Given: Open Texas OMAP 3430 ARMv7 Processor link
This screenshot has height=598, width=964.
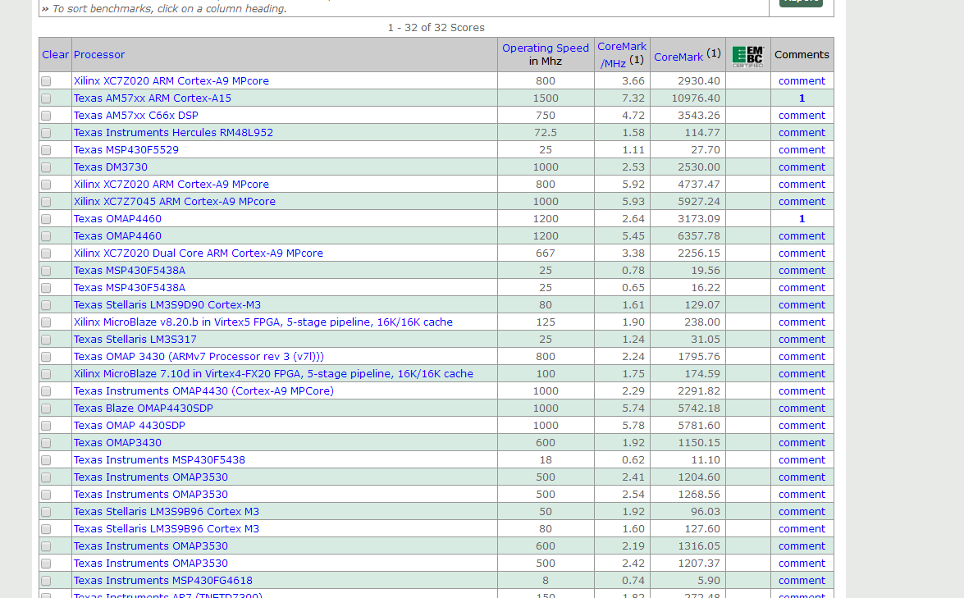Looking at the screenshot, I should coord(199,357).
